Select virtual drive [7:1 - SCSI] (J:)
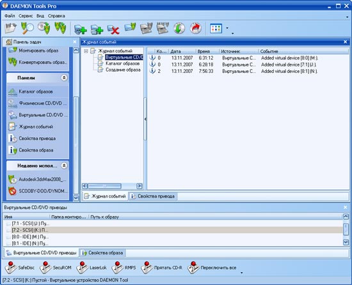The image size is (352, 285). pos(173,224)
